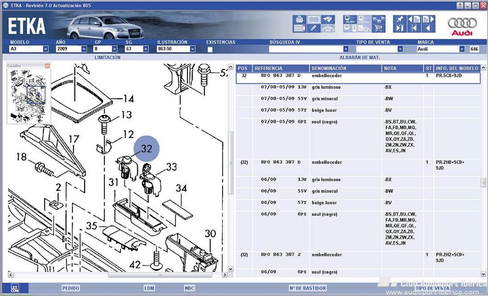This screenshot has height=296, width=488.
Task: Click the LDM button
Action: (149, 288)
